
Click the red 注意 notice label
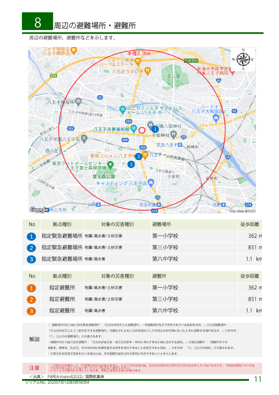coord(34,368)
